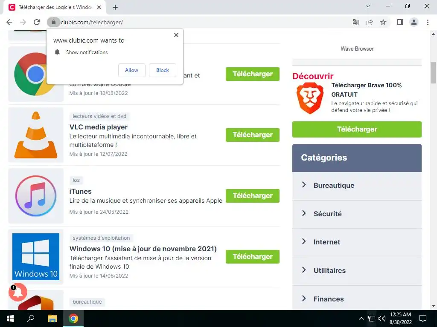This screenshot has width=437, height=327.
Task: Open the Action Center notifications icon
Action: (x=423, y=318)
